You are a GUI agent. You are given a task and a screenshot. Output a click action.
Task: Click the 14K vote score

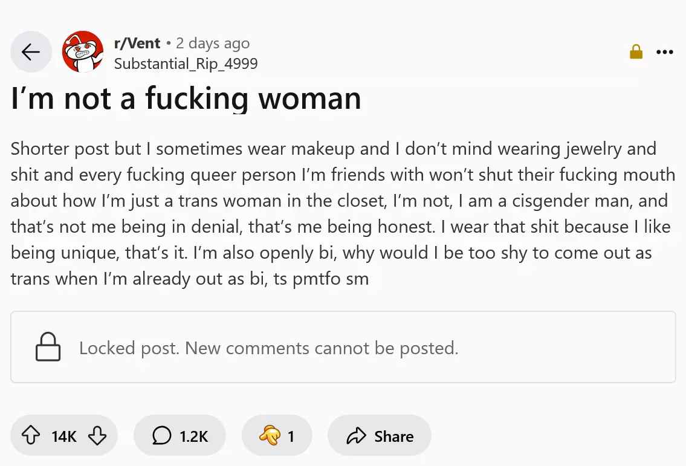coord(64,436)
